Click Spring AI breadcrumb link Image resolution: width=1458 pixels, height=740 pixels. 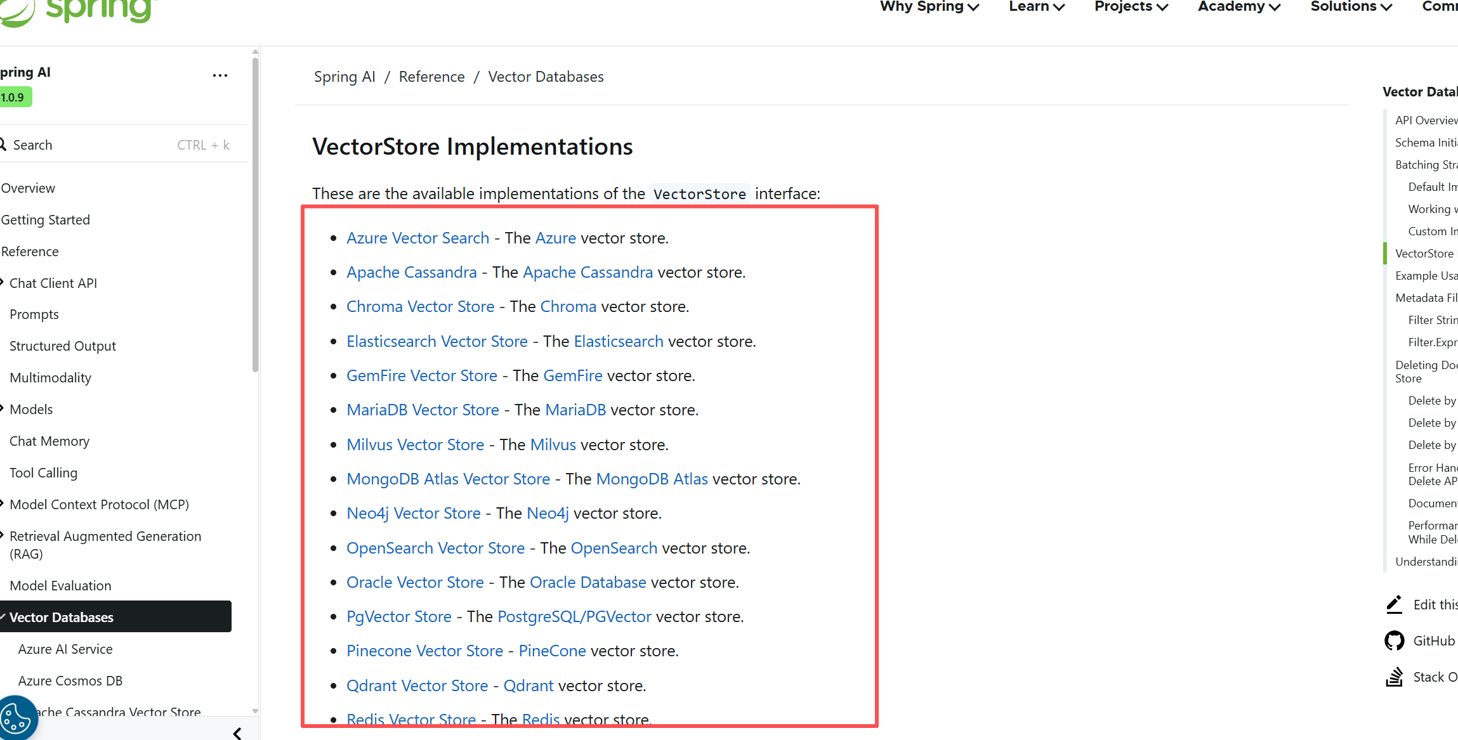[345, 77]
